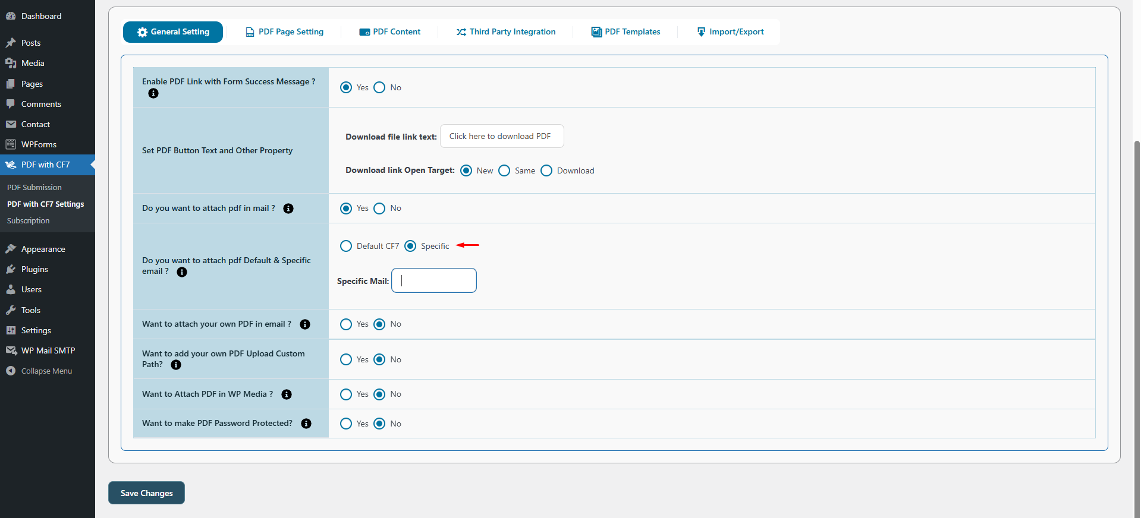Select No for attach pdf in mail
The image size is (1141, 518).
click(x=379, y=209)
